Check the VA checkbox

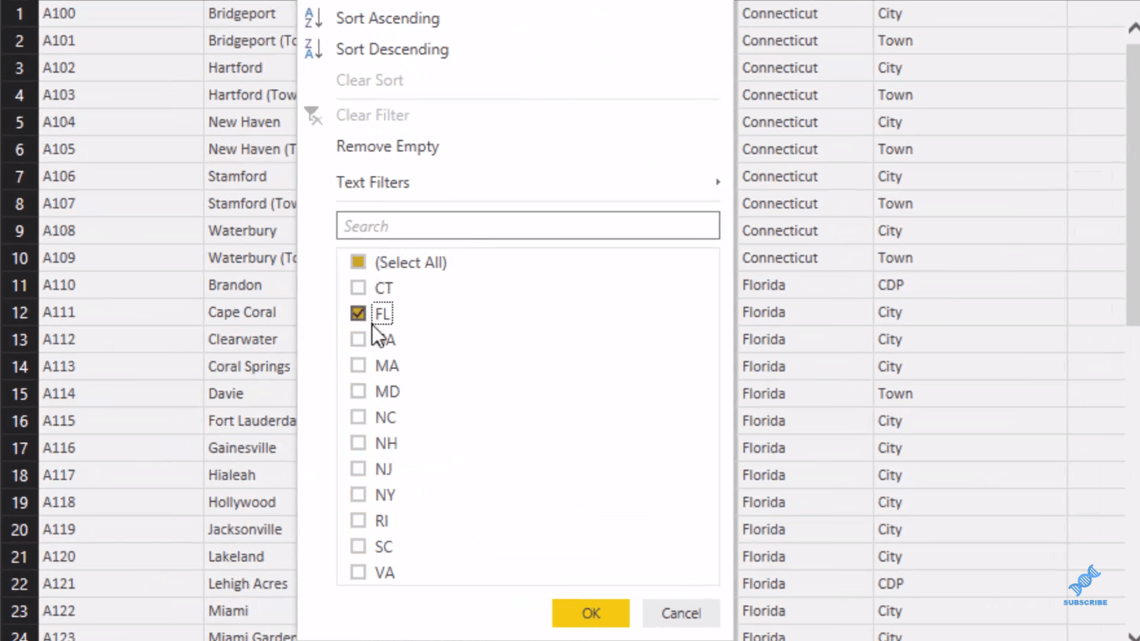[358, 573]
